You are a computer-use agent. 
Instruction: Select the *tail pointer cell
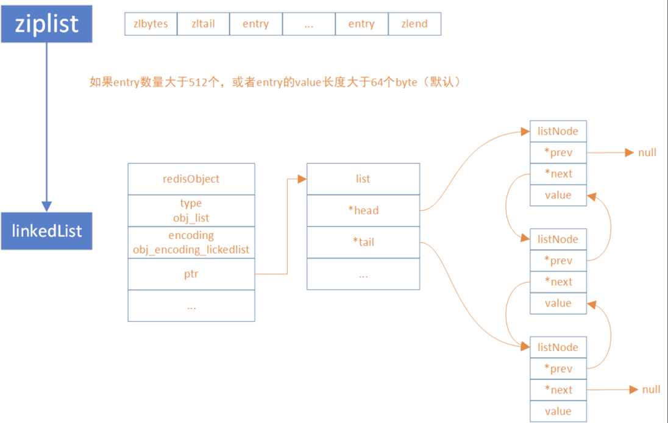[363, 243]
